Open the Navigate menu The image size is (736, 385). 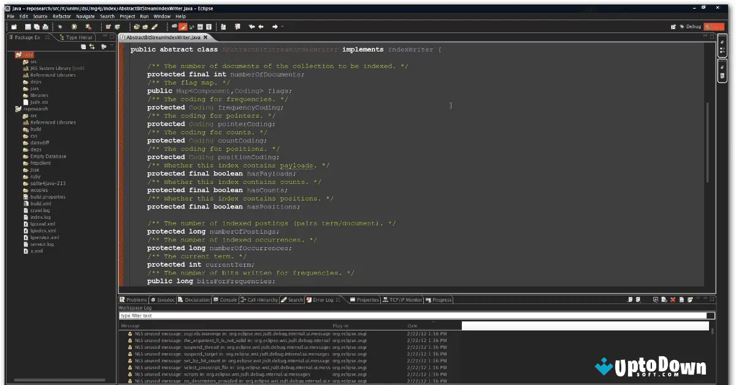[x=85, y=17]
